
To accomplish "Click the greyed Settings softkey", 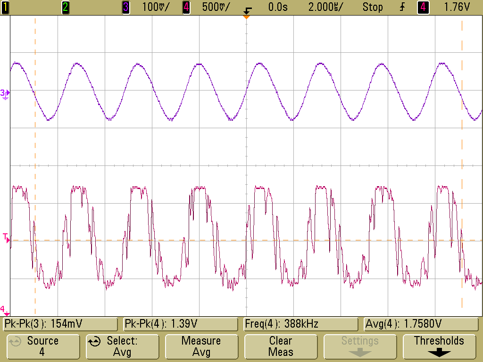I will coord(360,346).
